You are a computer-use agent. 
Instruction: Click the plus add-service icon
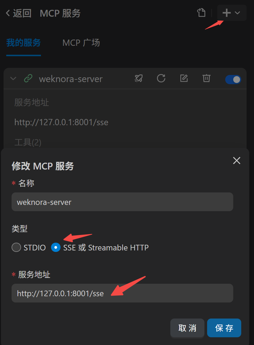coord(227,13)
